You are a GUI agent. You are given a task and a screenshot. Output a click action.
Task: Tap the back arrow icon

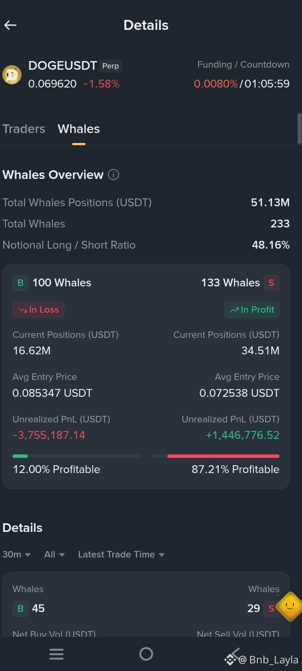10,25
